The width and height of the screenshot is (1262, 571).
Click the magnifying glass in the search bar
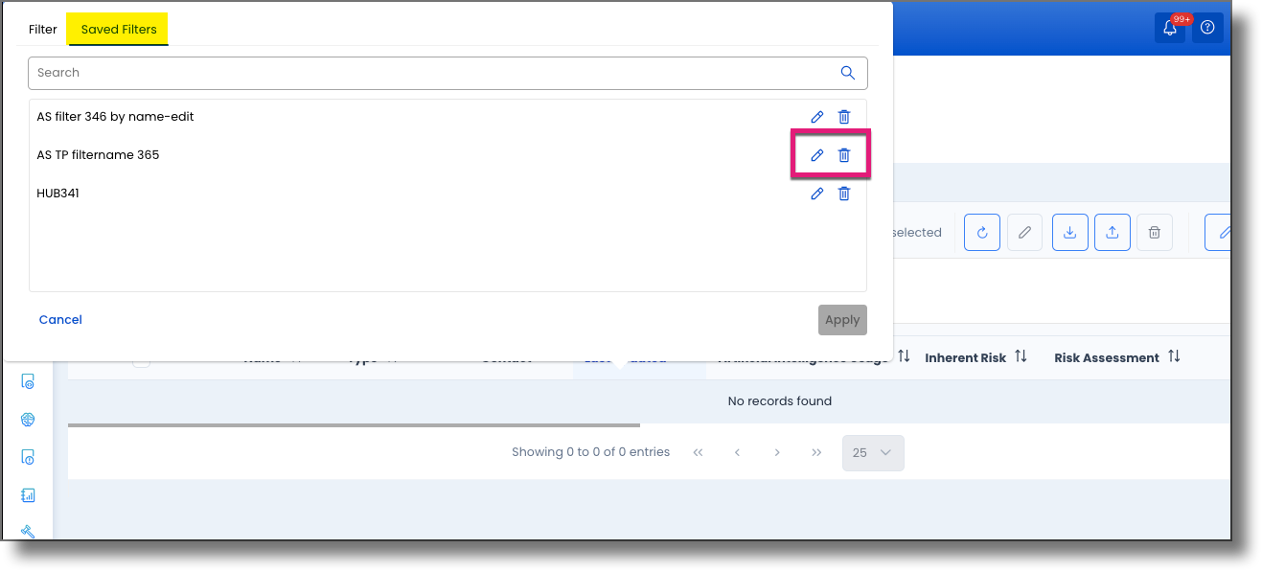pyautogui.click(x=847, y=72)
